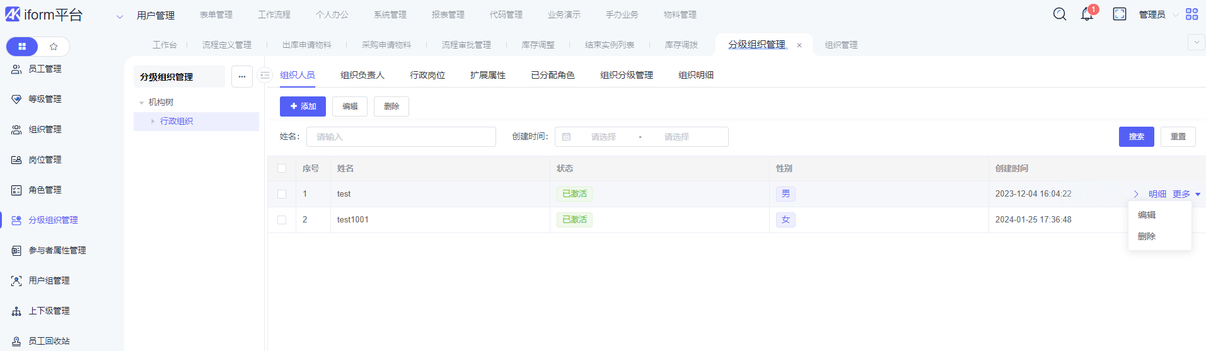The width and height of the screenshot is (1206, 351).
Task: Click the 添加 button
Action: [303, 106]
